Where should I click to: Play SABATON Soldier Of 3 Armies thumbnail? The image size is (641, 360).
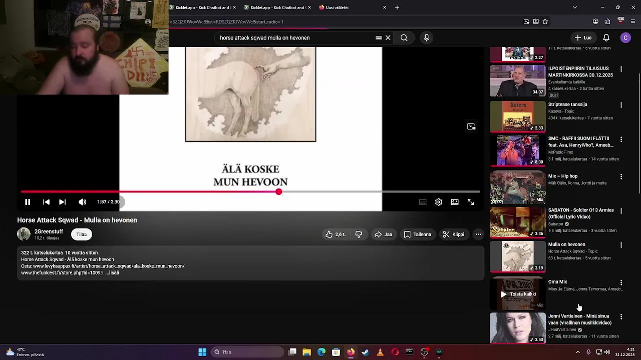coord(517,222)
